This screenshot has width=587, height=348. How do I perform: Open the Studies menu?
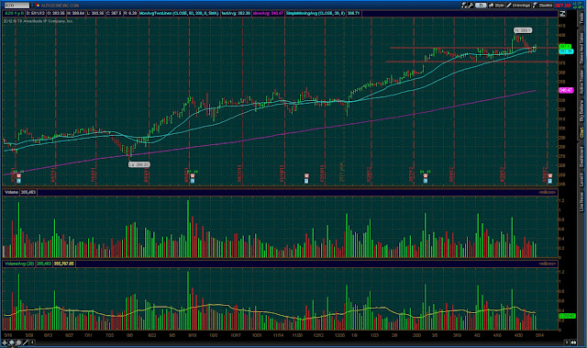point(543,6)
